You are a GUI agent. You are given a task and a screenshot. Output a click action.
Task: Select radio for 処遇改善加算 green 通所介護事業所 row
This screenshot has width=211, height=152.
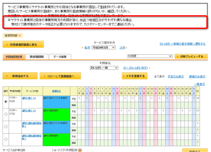[x=6, y=139]
